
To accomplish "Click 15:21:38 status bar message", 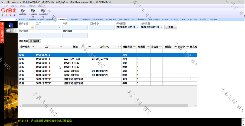I will coord(45,121).
